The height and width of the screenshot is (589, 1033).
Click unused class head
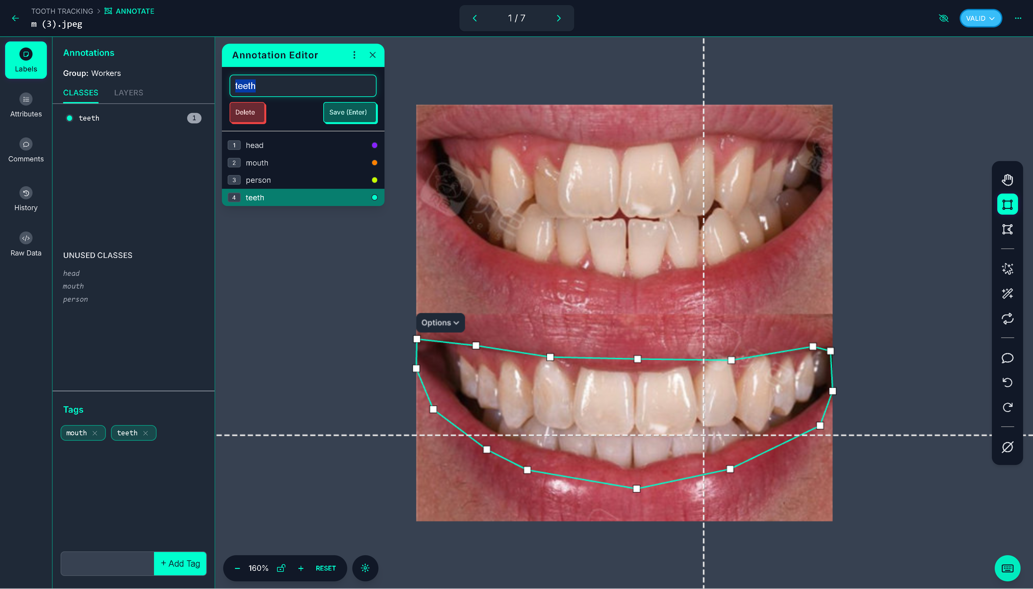pyautogui.click(x=71, y=274)
